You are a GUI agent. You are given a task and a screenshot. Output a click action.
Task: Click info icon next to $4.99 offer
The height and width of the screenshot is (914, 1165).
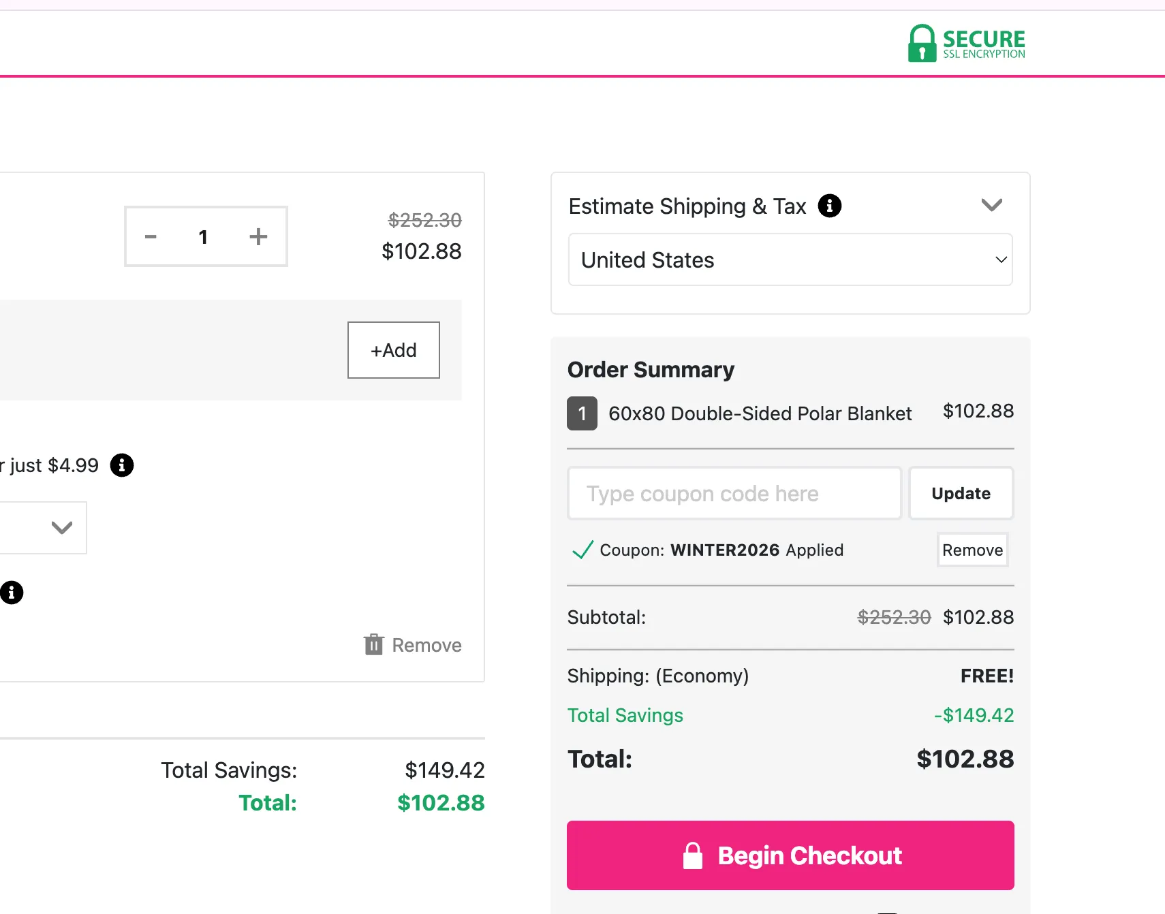[x=122, y=465]
